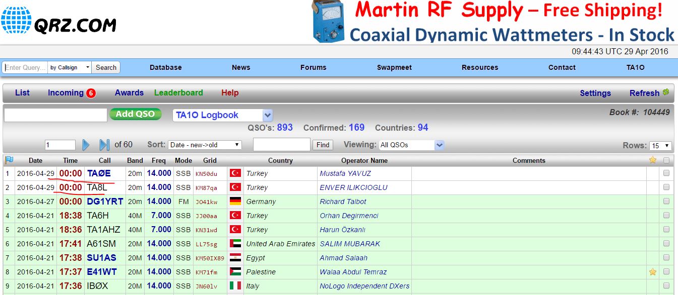Open the TAØE callsign entry

click(x=99, y=173)
